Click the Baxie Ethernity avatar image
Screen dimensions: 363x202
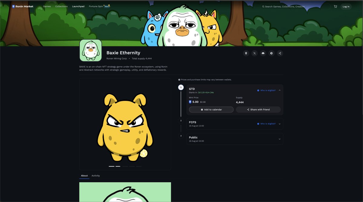pos(90,50)
